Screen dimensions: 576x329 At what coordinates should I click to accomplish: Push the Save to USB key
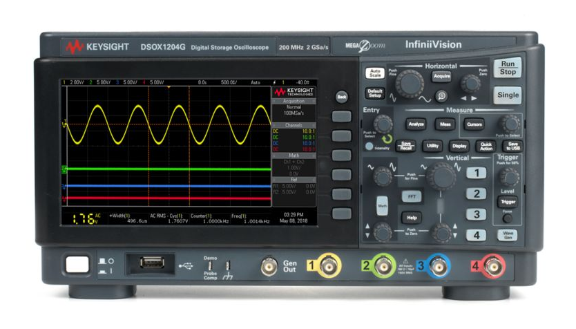tap(513, 146)
